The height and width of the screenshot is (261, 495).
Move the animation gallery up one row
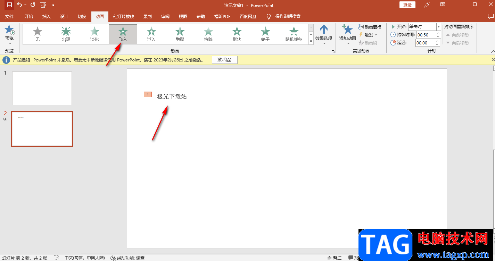311,27
